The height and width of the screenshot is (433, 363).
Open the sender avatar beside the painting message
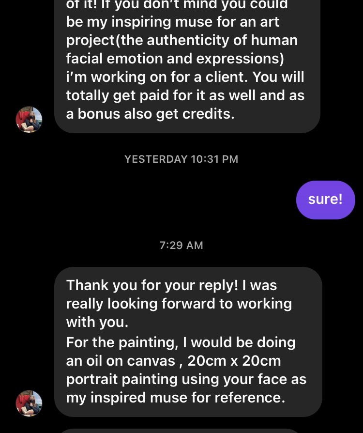point(29,403)
